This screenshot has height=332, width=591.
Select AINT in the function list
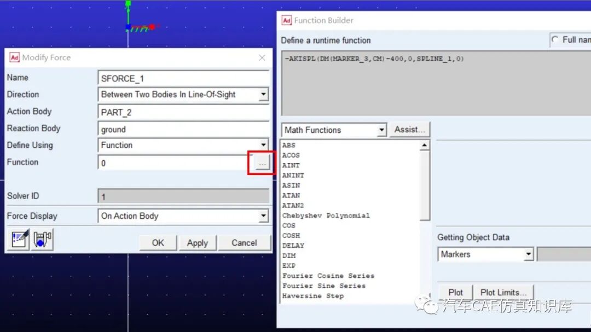click(291, 165)
